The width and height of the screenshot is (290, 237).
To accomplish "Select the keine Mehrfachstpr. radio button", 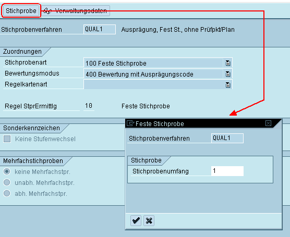I will (x=7, y=171).
